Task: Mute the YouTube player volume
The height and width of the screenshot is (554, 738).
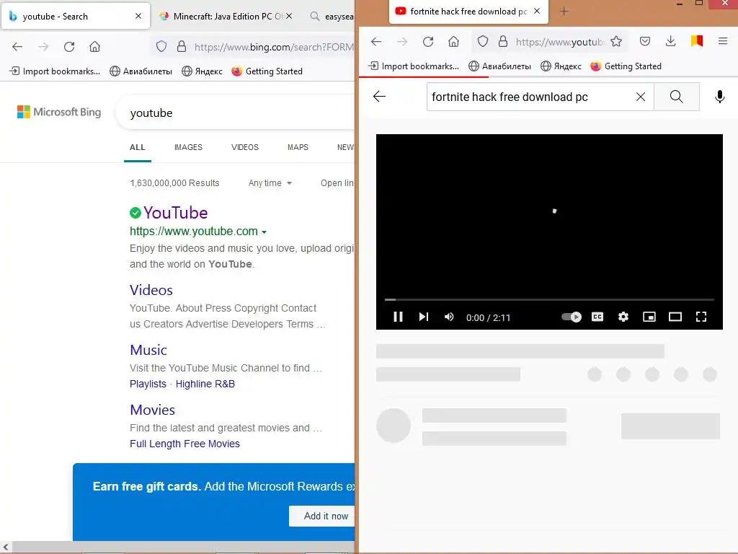Action: [449, 317]
